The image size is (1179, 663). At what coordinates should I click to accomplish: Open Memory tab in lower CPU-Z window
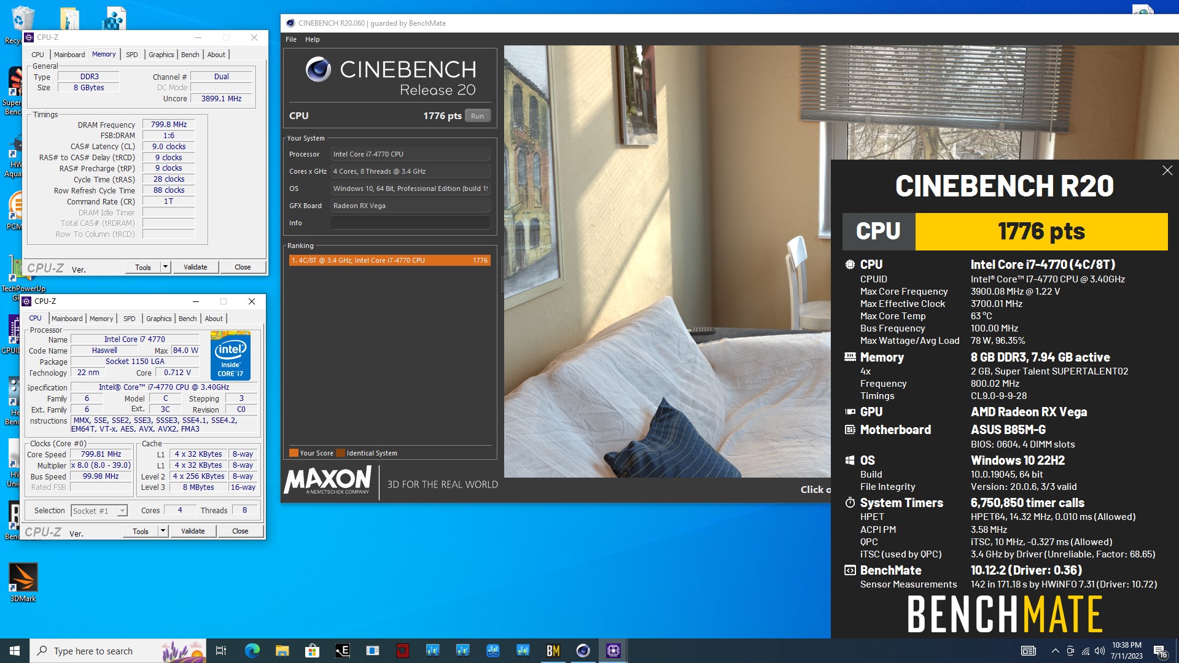click(x=101, y=319)
